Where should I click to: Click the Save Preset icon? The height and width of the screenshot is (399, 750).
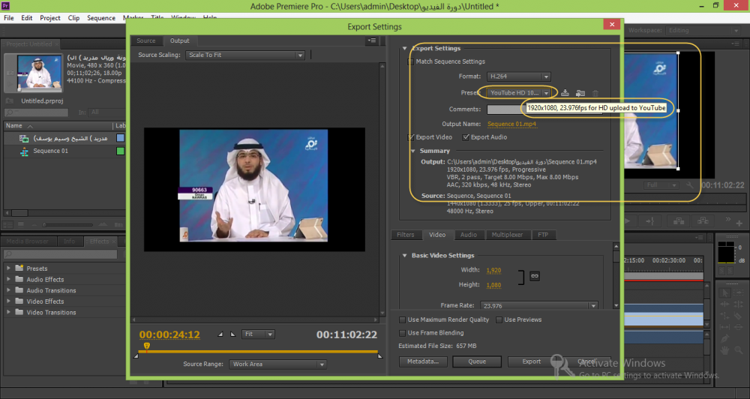(x=564, y=93)
